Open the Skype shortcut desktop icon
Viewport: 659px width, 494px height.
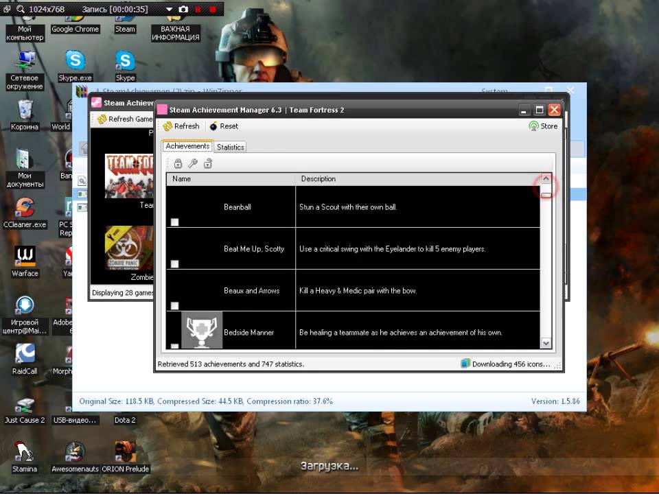click(125, 66)
